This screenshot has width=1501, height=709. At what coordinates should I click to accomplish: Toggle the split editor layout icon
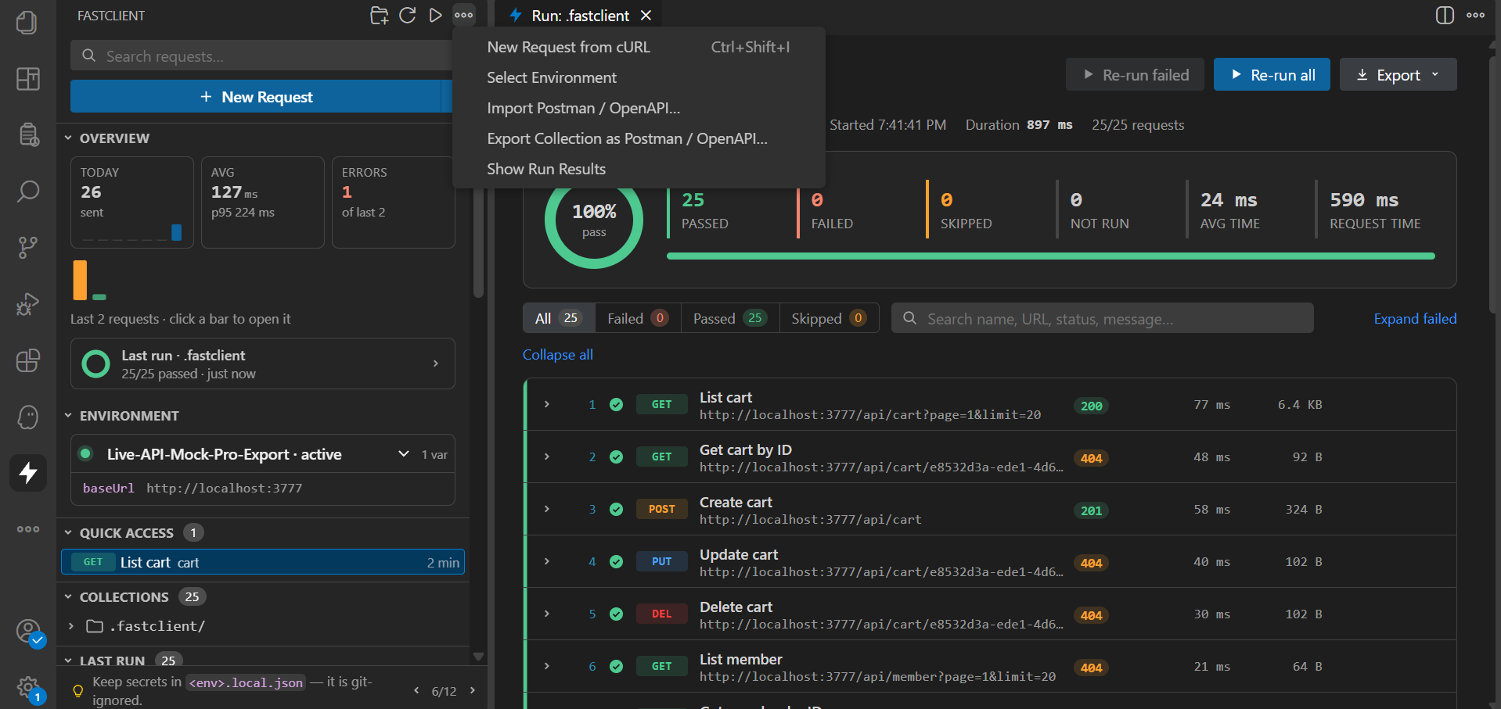tap(1445, 15)
